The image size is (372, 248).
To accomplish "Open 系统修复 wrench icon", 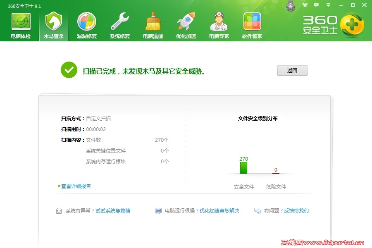I will pyautogui.click(x=120, y=21).
